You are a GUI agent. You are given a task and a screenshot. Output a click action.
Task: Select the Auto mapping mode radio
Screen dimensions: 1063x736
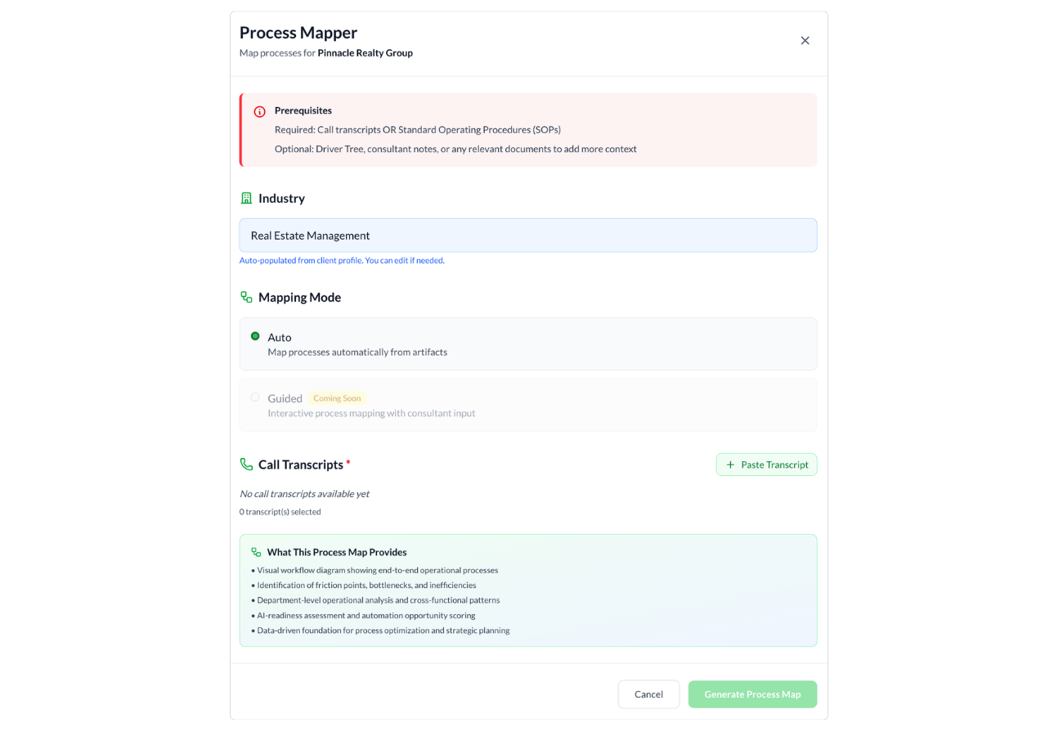coord(255,336)
